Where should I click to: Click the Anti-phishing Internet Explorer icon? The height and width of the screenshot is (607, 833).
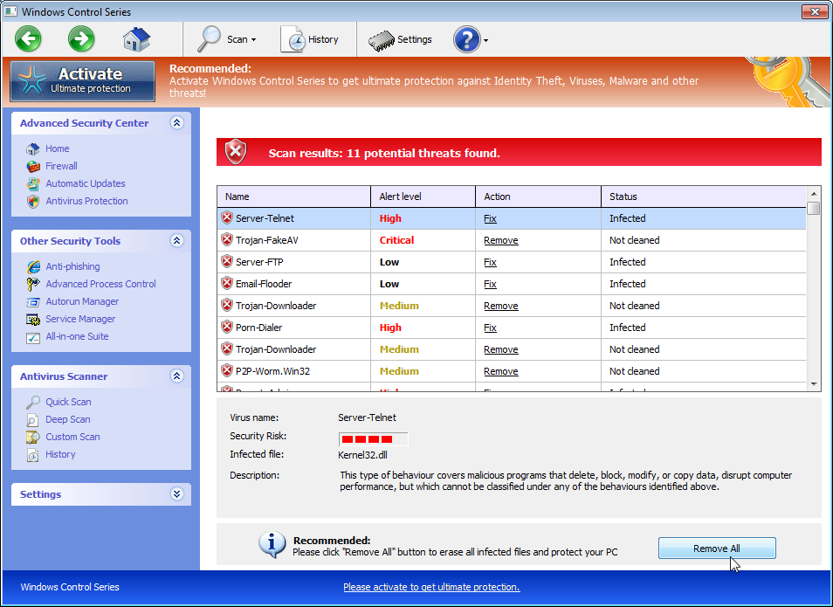[x=33, y=267]
